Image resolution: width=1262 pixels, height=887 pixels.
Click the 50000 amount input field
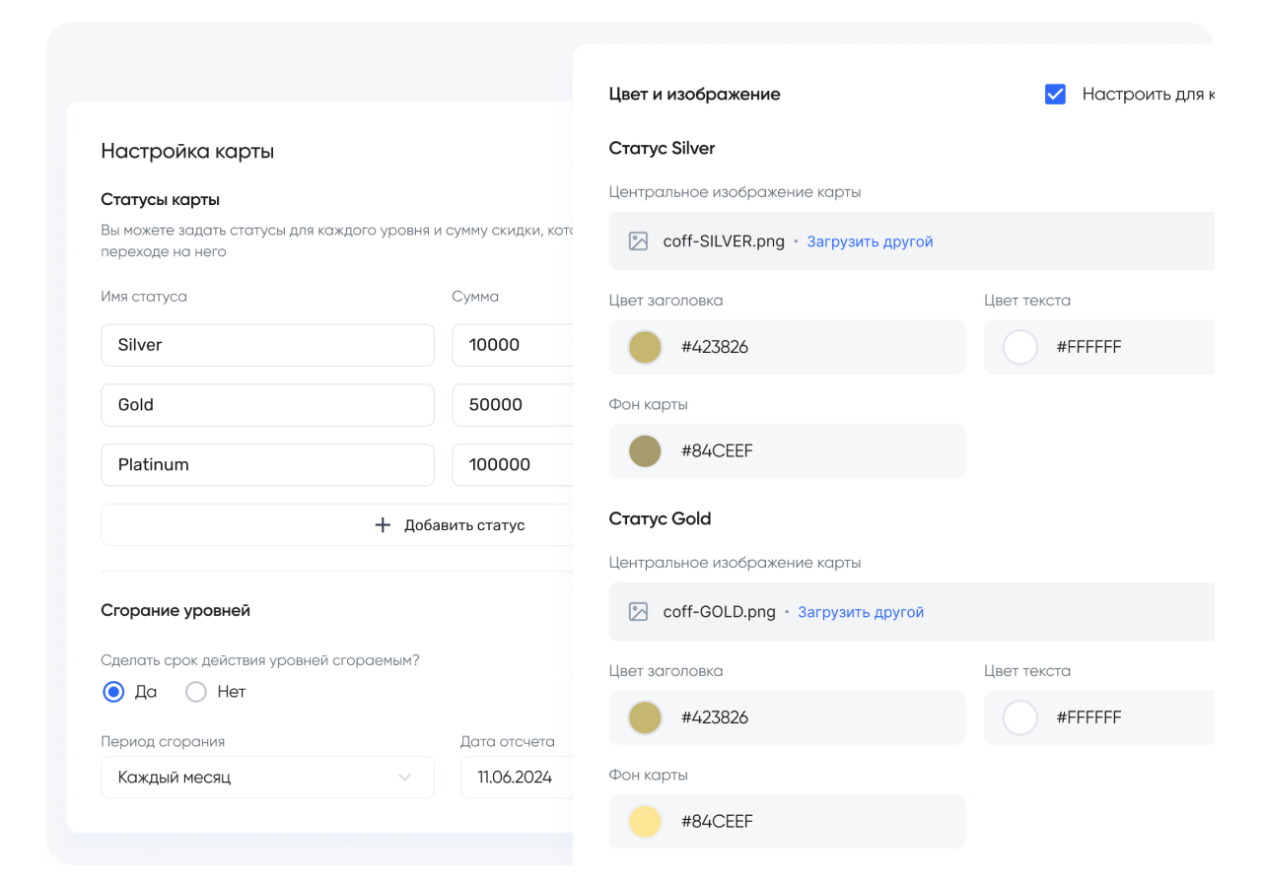coord(513,405)
